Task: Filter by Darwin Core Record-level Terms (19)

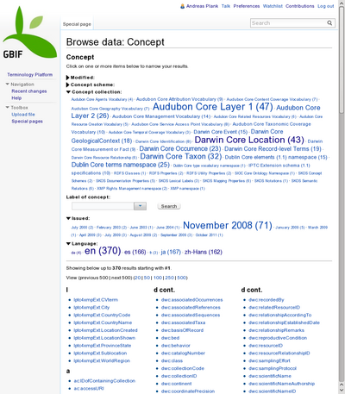Action: (x=273, y=149)
